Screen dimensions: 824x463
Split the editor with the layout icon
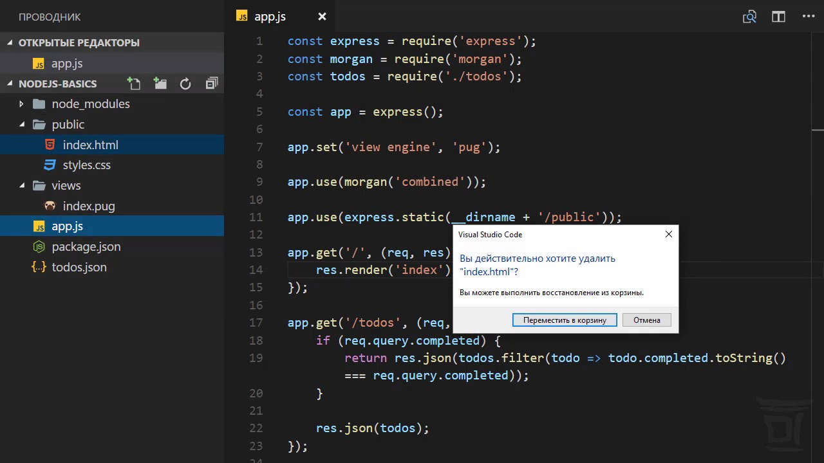[x=778, y=17]
